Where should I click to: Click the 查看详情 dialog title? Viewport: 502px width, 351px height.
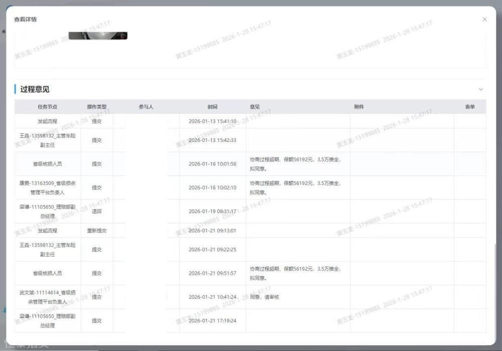[25, 20]
